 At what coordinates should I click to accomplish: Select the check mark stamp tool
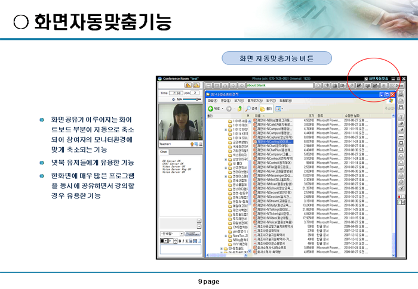click(x=401, y=169)
